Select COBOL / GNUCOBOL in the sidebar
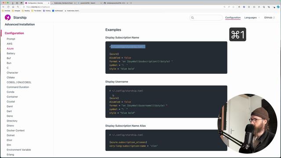 (x=19, y=82)
